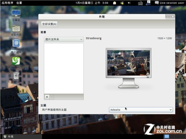
Task: Click the accessibility tray icon
Action: pyautogui.click(x=148, y=3)
